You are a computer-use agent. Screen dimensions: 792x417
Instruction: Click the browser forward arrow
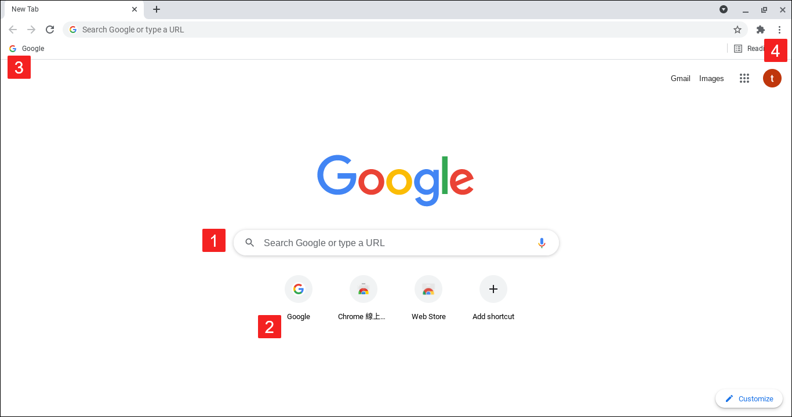(31, 30)
